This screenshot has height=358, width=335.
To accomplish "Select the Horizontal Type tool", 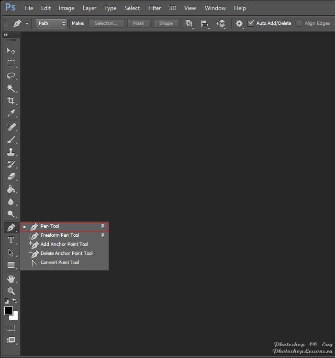I will tap(11, 240).
